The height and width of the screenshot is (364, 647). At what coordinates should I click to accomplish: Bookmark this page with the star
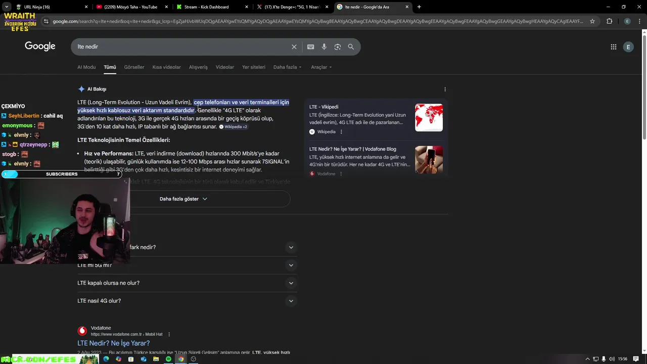592,21
